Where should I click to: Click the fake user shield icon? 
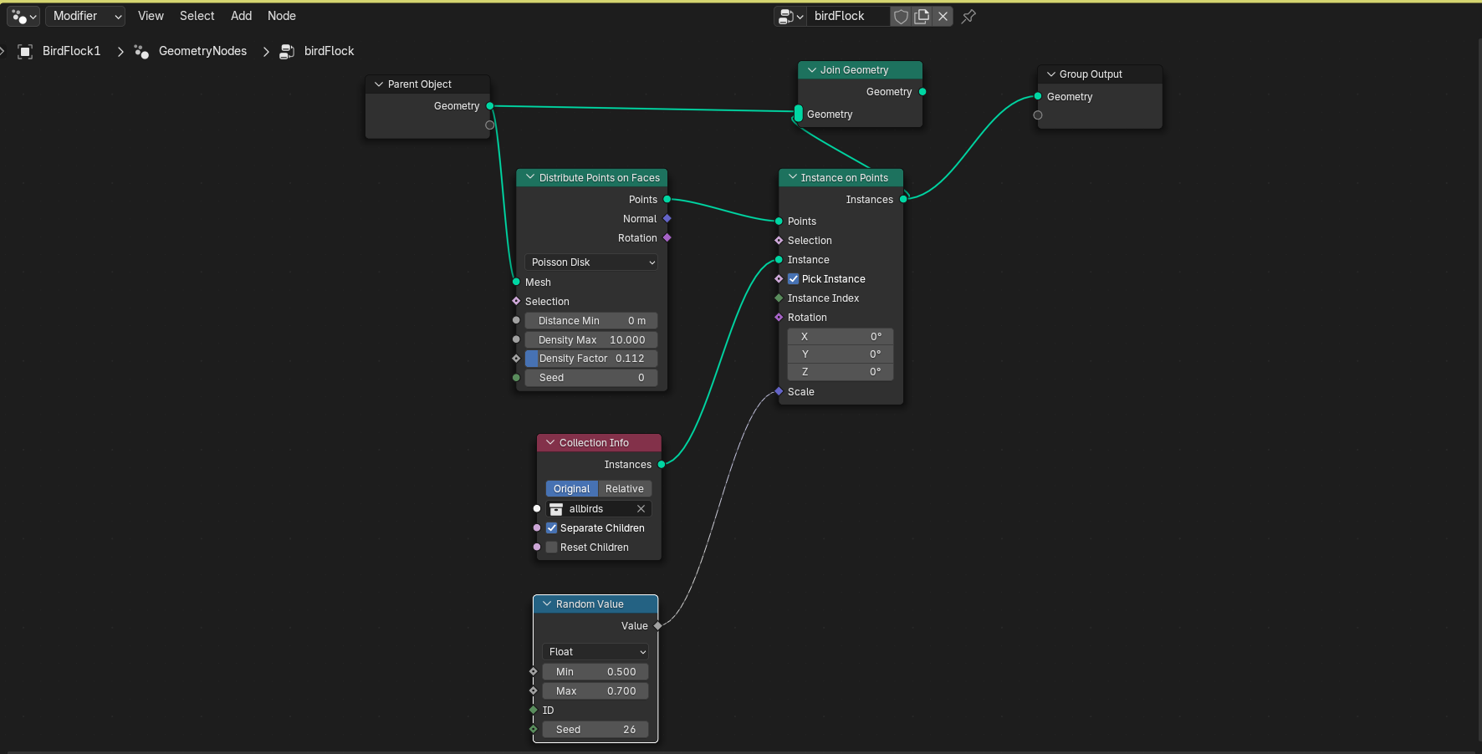(901, 16)
